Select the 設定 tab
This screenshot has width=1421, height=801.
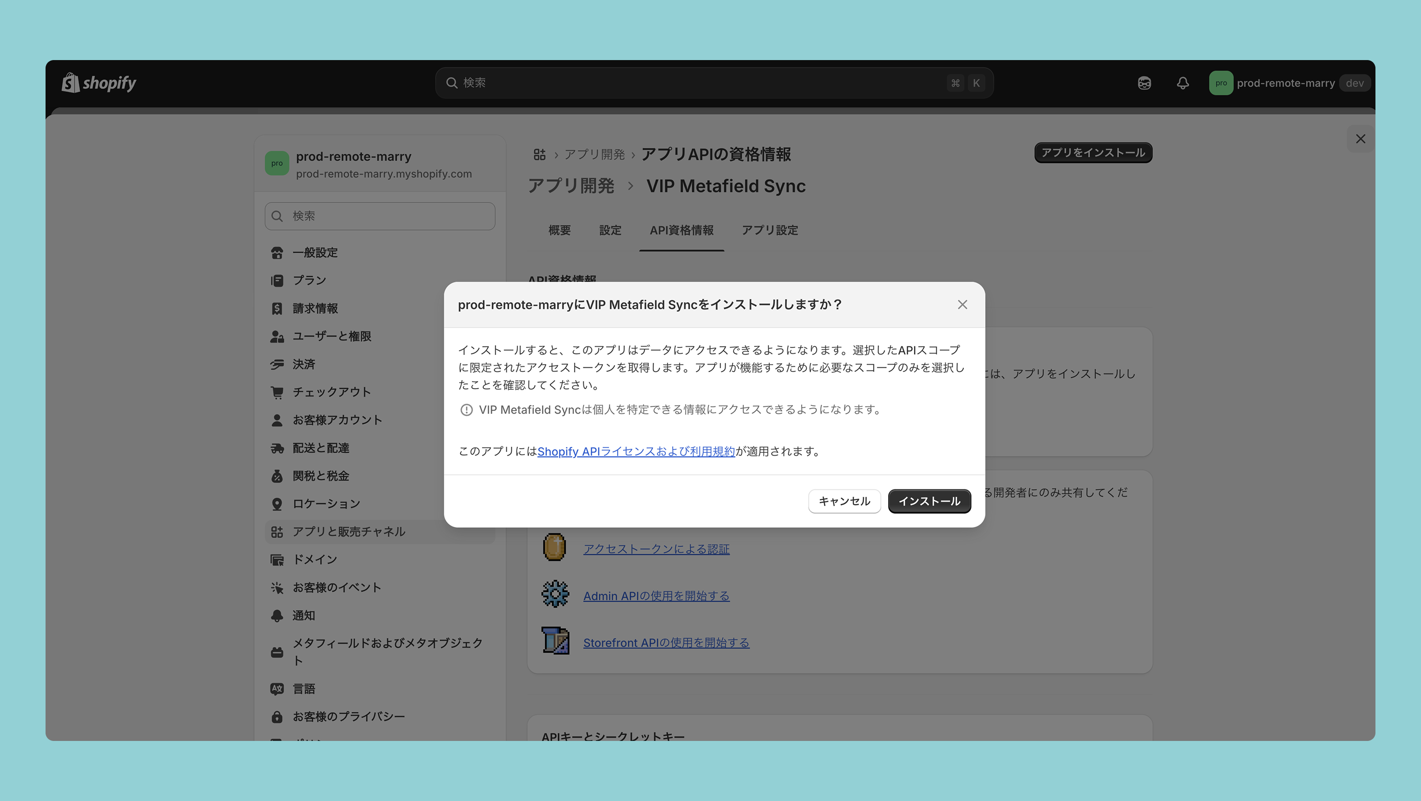(609, 230)
